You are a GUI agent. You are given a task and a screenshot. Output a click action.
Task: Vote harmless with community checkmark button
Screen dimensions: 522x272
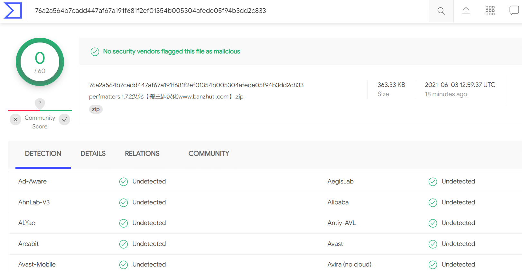[x=64, y=119]
